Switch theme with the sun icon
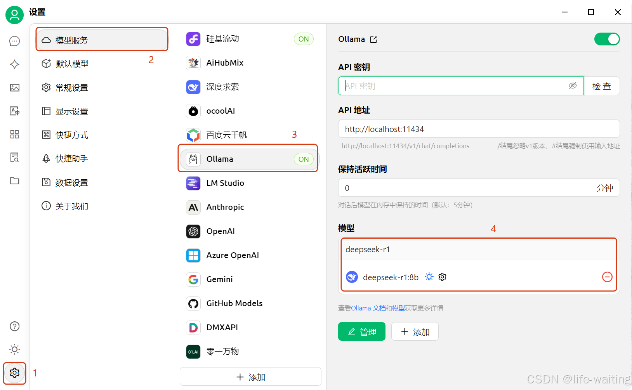 tap(15, 349)
